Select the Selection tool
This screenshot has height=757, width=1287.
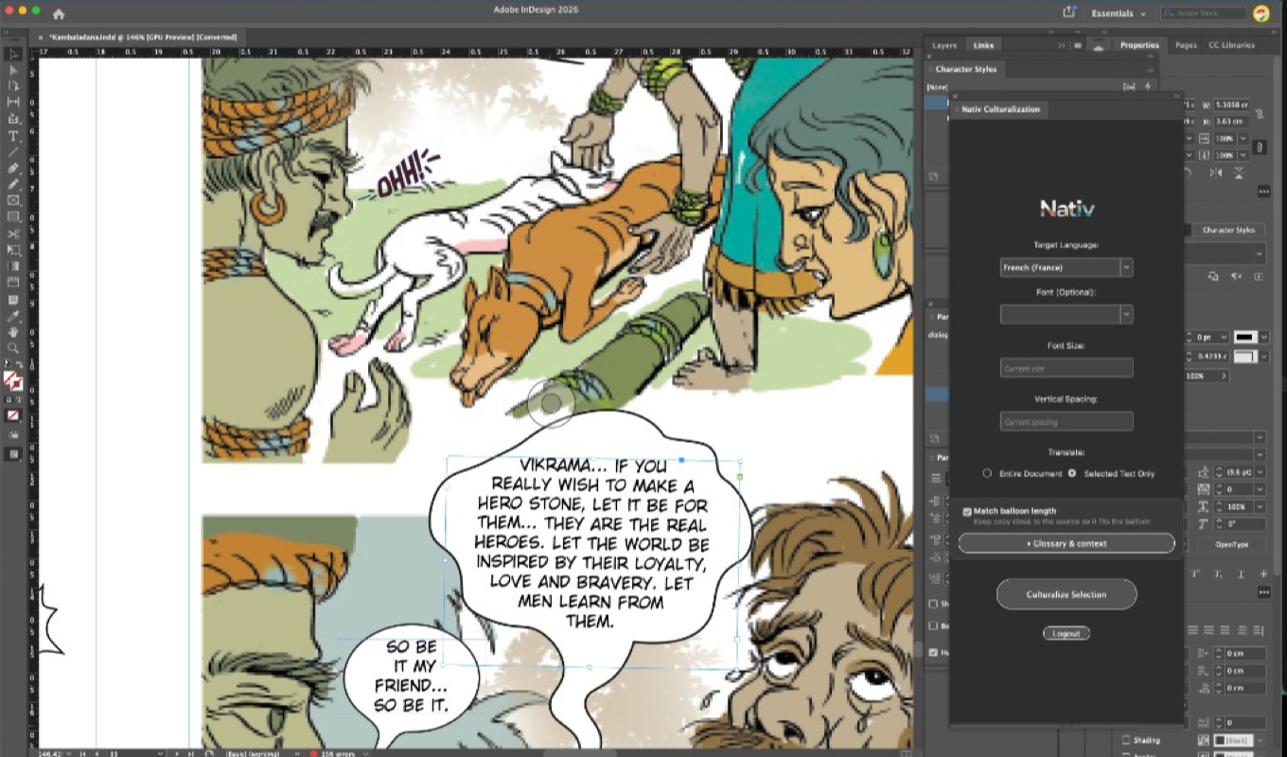click(x=13, y=54)
